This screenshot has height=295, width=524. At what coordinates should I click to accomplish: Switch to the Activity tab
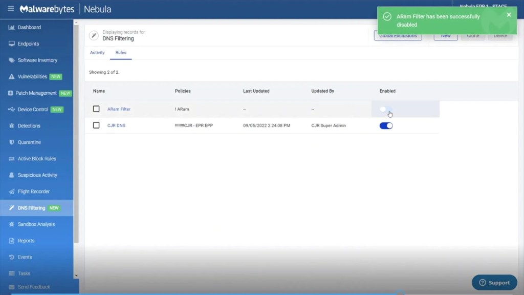[x=97, y=53]
